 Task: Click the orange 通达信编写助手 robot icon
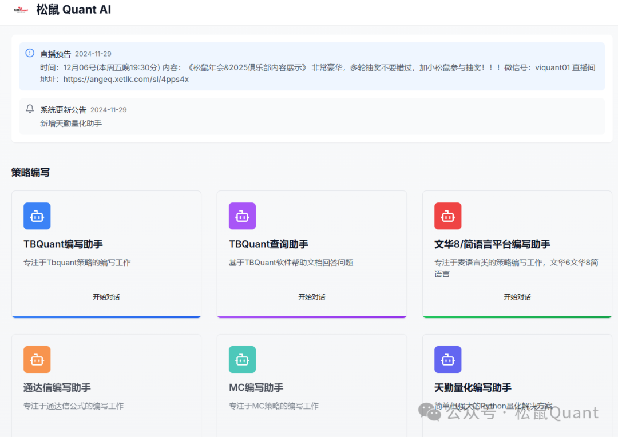(37, 359)
